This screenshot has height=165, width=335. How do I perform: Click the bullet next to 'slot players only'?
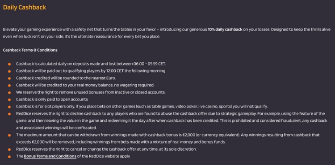[x=9, y=107]
